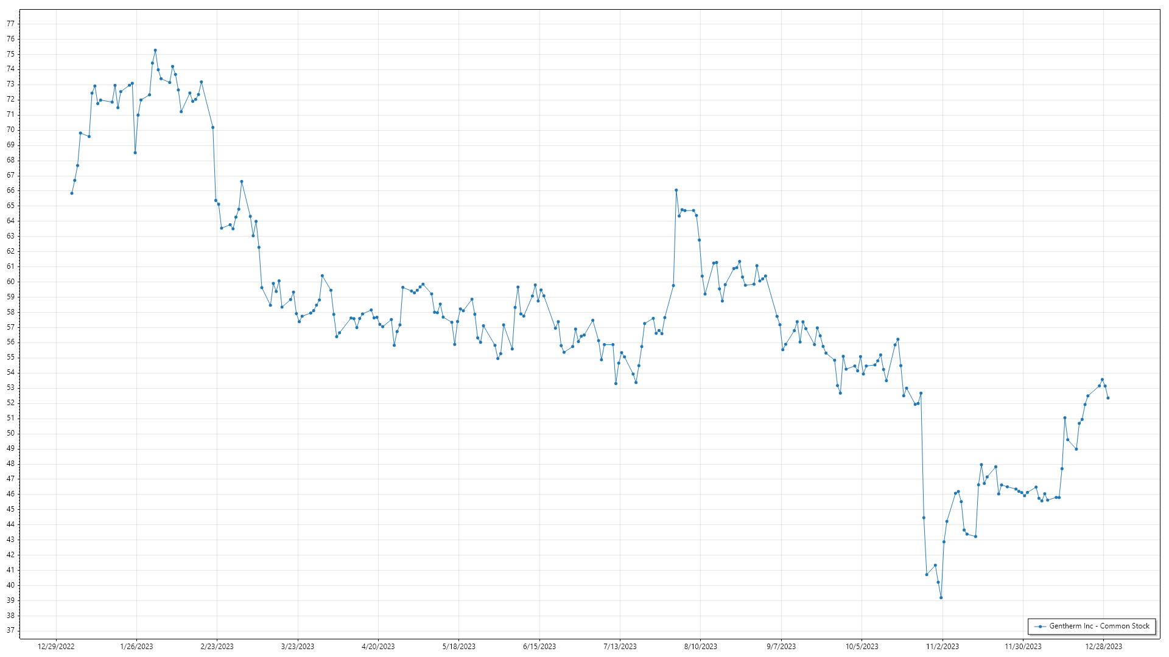Click the first leftmost data point of series
The height and width of the screenshot is (657, 1169).
(72, 193)
